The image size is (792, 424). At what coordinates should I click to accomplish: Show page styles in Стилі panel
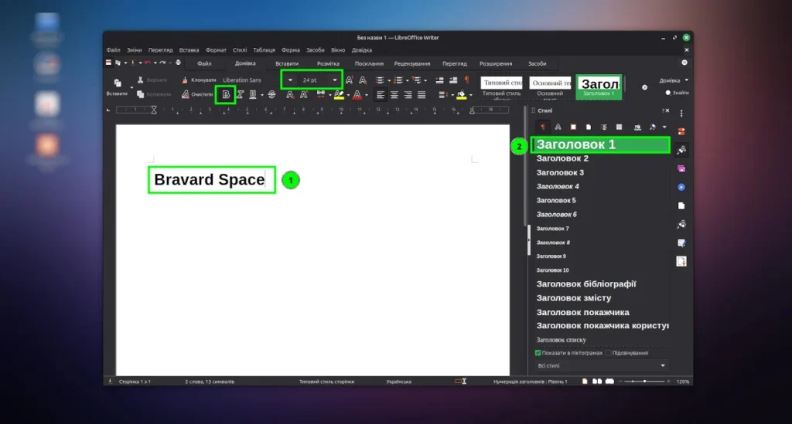pos(589,127)
